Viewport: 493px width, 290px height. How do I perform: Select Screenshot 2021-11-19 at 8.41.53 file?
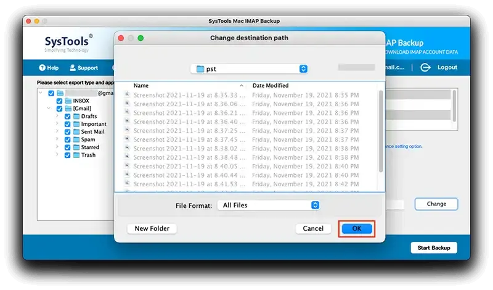click(189, 184)
